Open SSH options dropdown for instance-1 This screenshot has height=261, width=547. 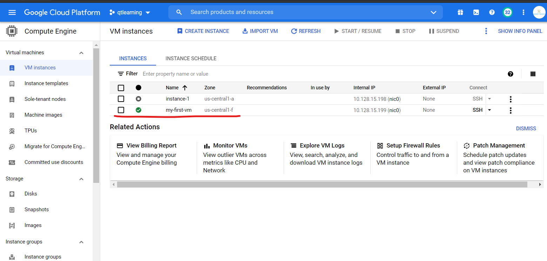(489, 99)
